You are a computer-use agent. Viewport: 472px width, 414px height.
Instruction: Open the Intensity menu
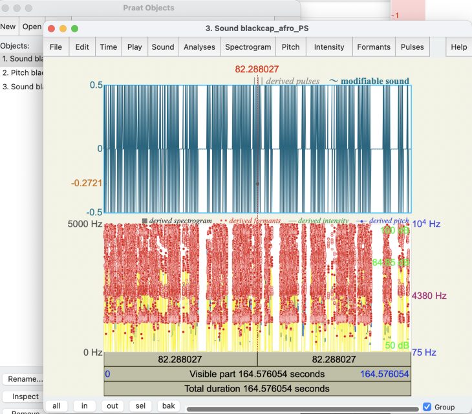(329, 47)
